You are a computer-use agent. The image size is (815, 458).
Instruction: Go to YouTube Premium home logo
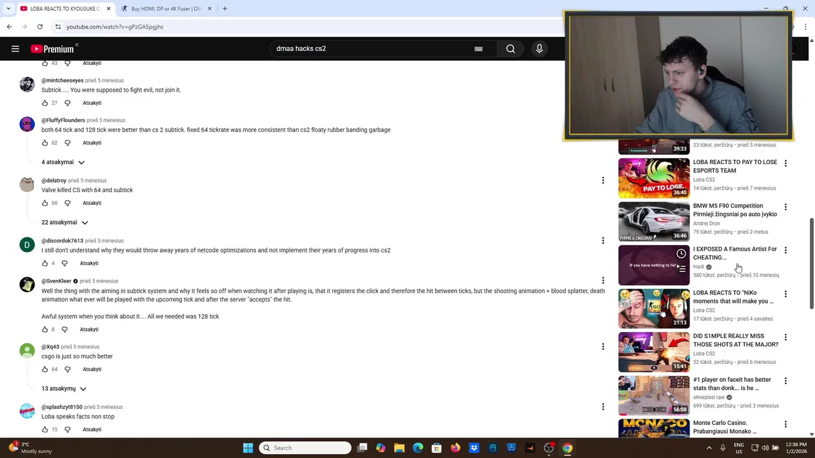[52, 49]
